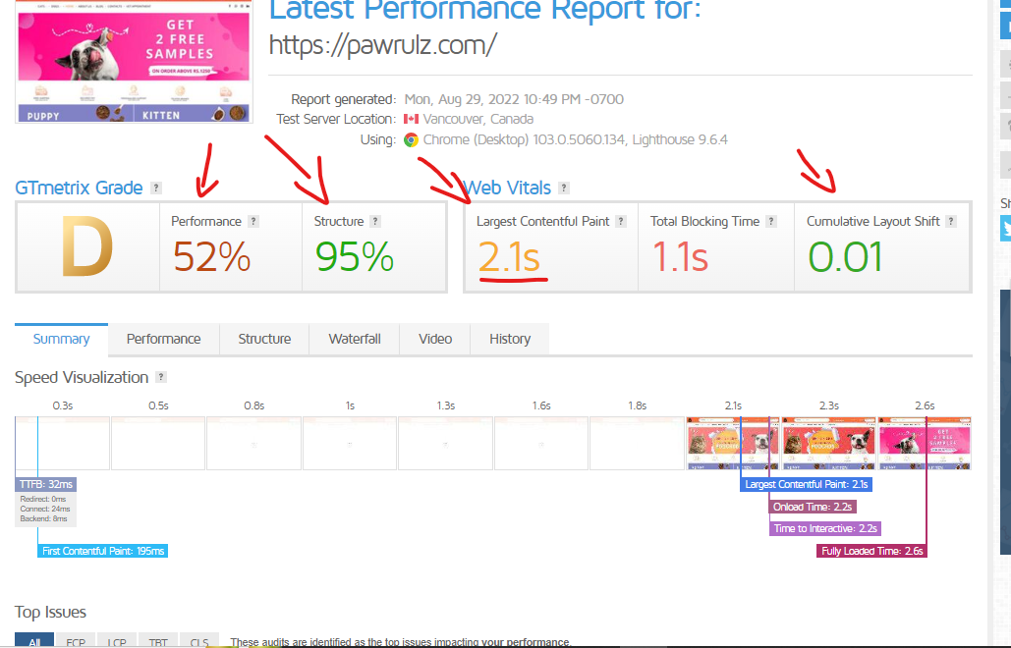
Task: Switch to the Performance tab
Action: click(x=164, y=339)
